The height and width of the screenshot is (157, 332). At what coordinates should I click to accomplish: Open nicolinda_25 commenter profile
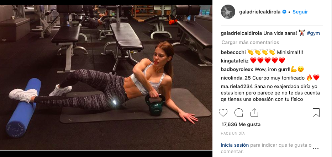(x=236, y=78)
